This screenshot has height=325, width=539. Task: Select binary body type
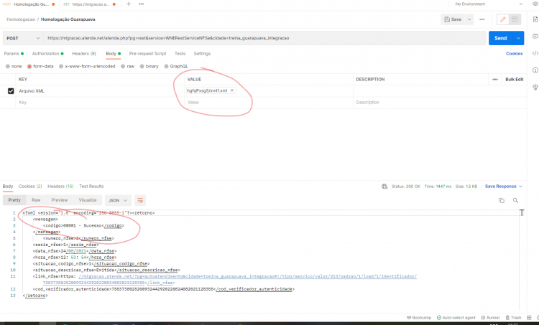149,67
